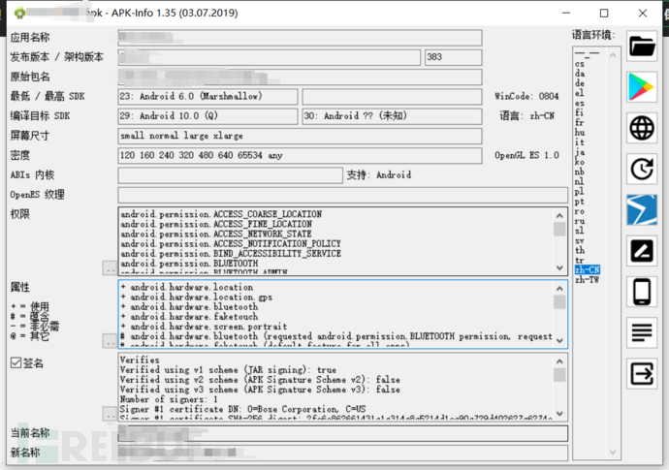Screen dimensions: 669x470
Task: Click language list scroll up arrow
Action: point(613,55)
